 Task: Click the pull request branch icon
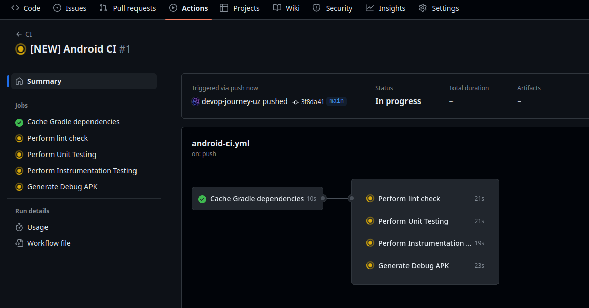click(x=103, y=8)
